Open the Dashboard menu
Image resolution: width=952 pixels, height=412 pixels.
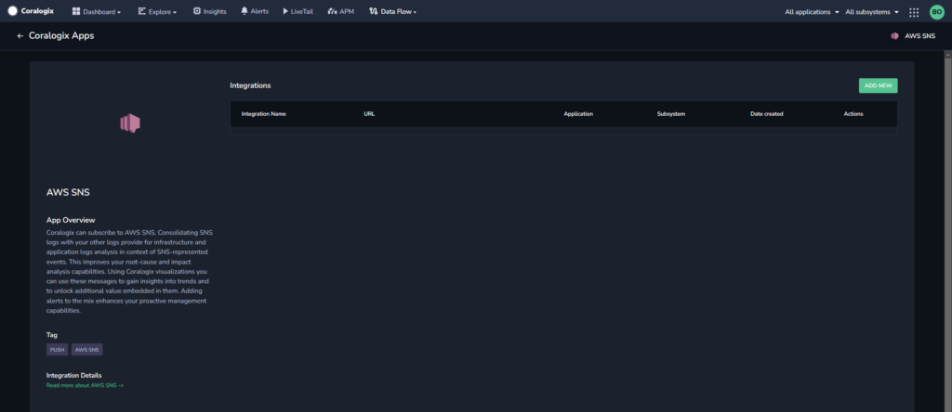pos(97,11)
